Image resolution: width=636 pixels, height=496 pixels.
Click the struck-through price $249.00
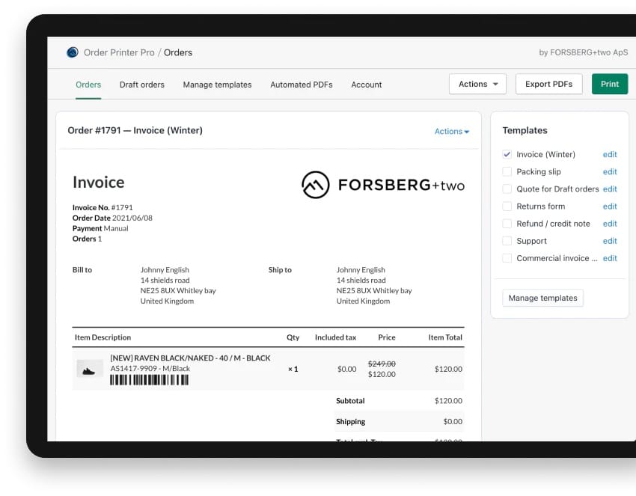point(382,364)
